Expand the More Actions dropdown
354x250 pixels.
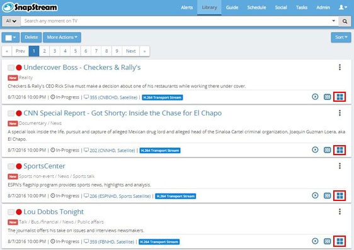(x=62, y=38)
